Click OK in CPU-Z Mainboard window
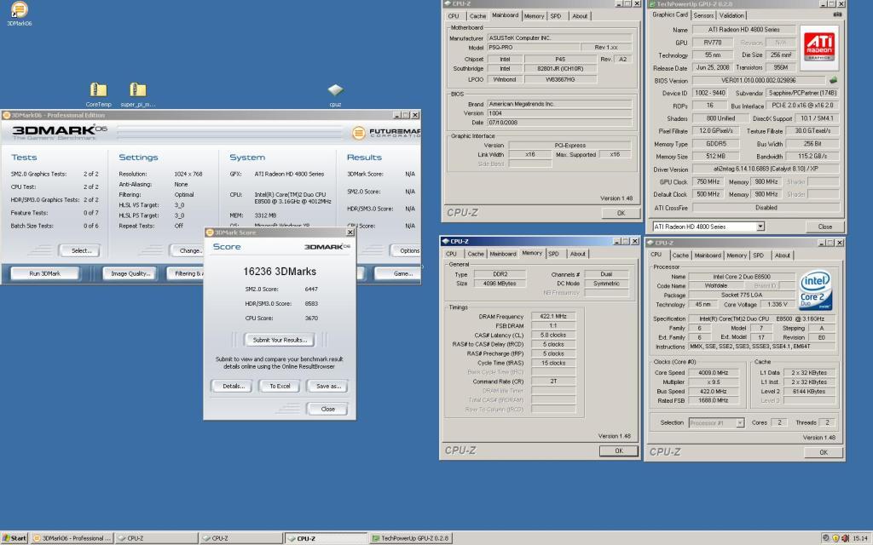 [x=621, y=213]
